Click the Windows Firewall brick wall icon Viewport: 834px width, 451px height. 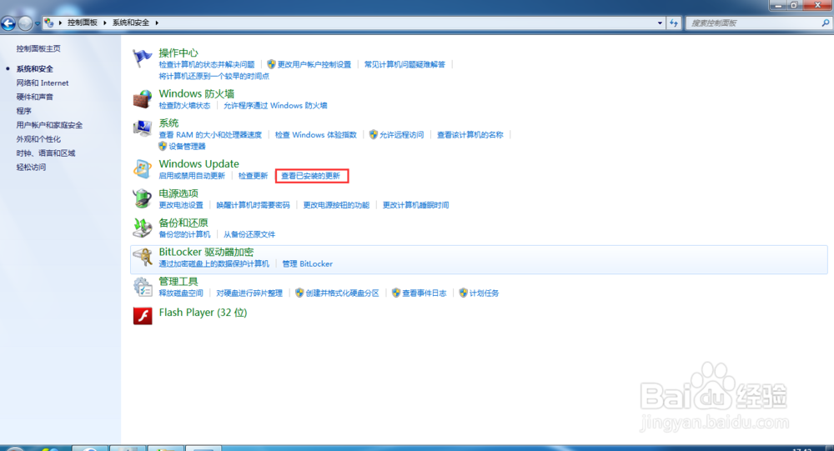click(x=142, y=98)
